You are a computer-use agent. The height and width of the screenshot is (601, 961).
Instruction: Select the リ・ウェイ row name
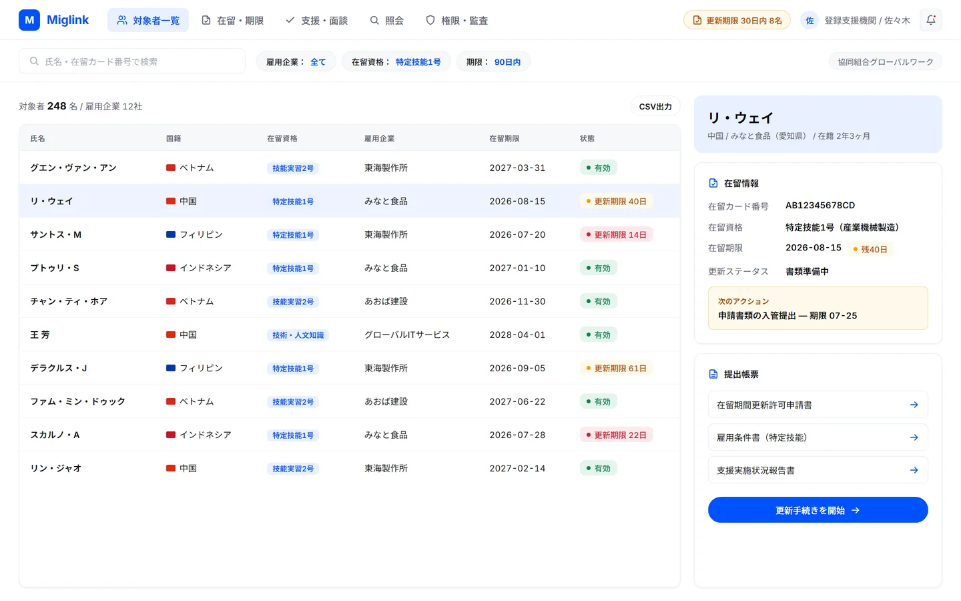(x=51, y=201)
